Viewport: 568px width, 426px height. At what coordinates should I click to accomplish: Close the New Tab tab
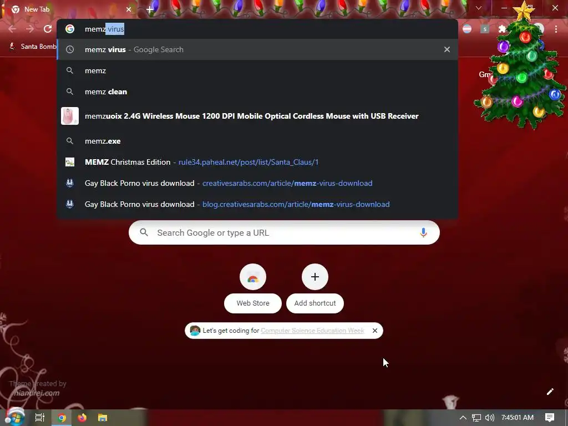pyautogui.click(x=129, y=9)
